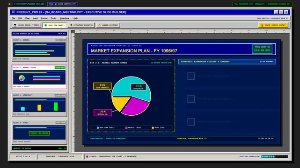Click the Fig 2.1: Global Market Share caption
Image resolution: width=300 pixels, height=168 pixels.
pos(109,63)
